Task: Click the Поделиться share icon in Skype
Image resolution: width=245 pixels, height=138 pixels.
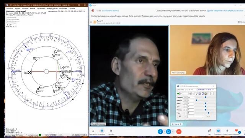Action: pyautogui.click(x=93, y=131)
